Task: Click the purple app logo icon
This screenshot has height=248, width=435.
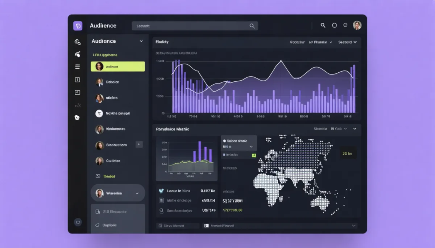Action: pyautogui.click(x=78, y=26)
